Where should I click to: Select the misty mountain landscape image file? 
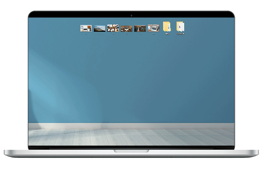(99, 29)
